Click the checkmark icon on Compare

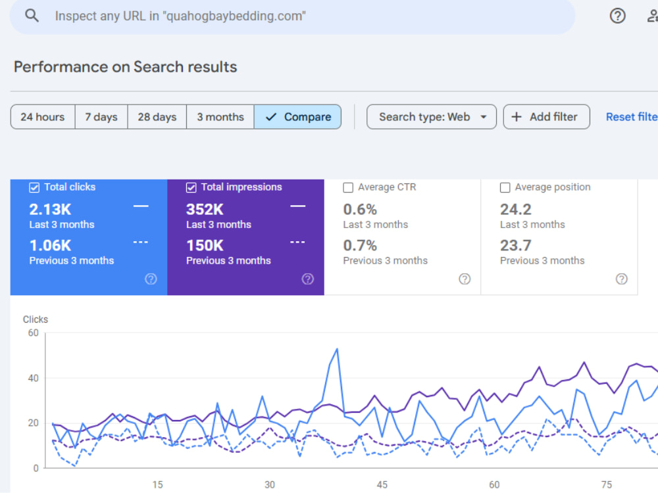[271, 117]
